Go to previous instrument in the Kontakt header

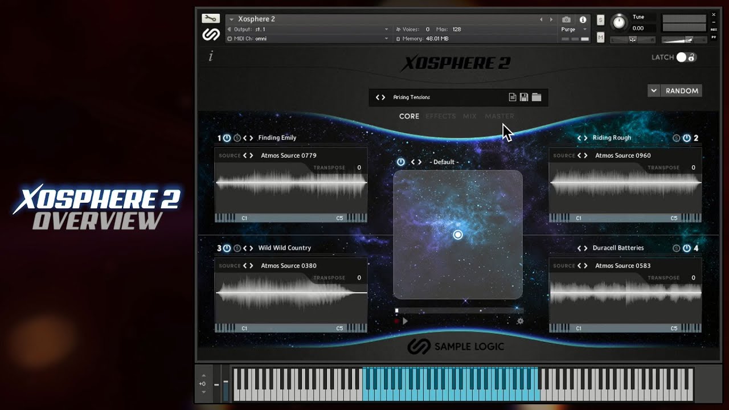541,19
